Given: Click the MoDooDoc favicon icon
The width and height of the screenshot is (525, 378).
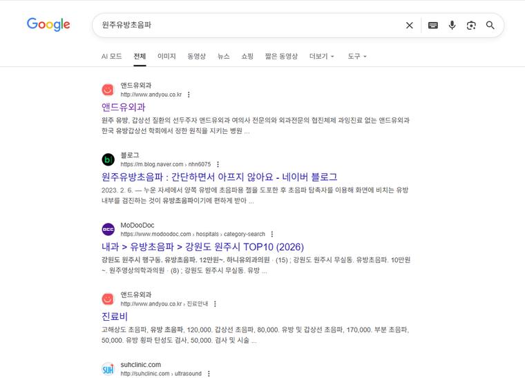Looking at the screenshot, I should 108,229.
